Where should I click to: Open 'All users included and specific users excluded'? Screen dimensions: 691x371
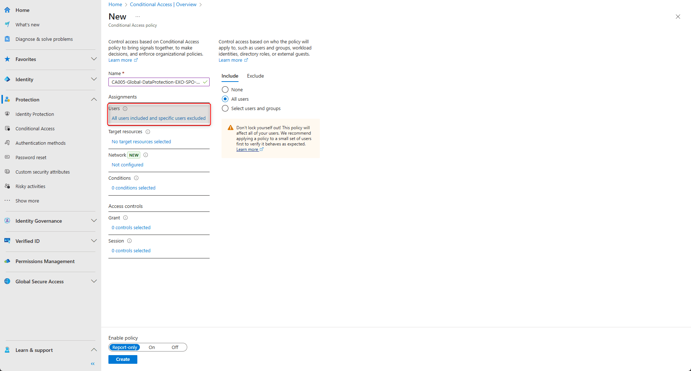coord(159,118)
